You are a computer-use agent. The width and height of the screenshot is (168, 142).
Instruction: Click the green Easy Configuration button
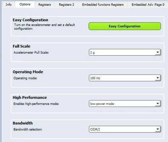(125, 26)
